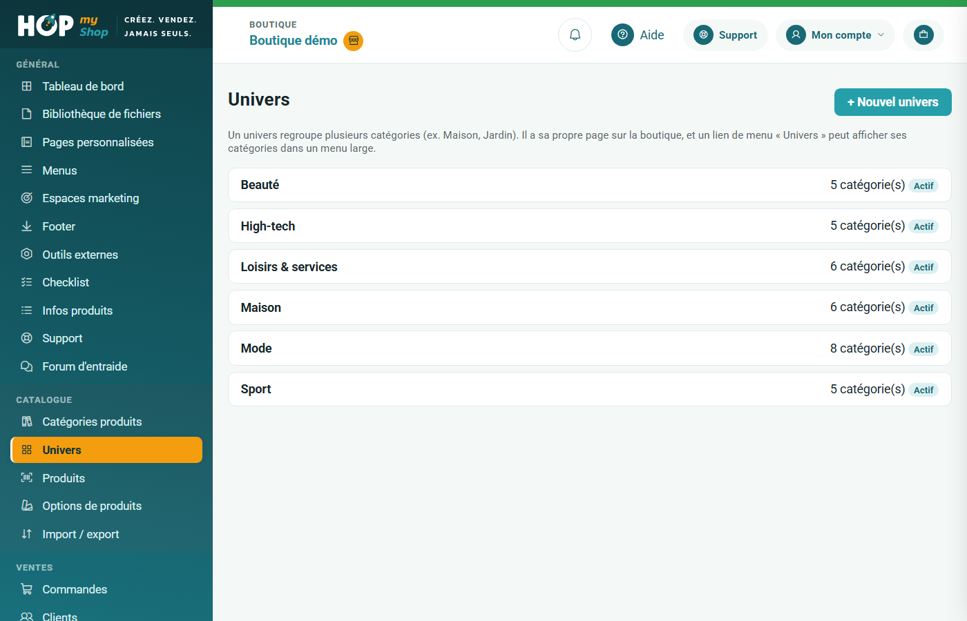Click the Produits barcode icon

click(27, 478)
